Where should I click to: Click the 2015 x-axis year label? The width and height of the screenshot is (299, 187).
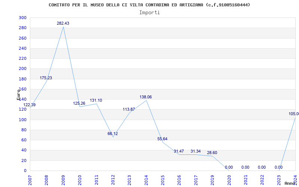coord(163,180)
